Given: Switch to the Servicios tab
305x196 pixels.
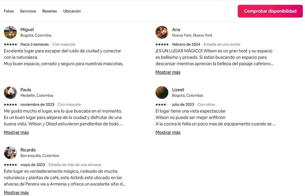Looking at the screenshot, I should point(28,11).
